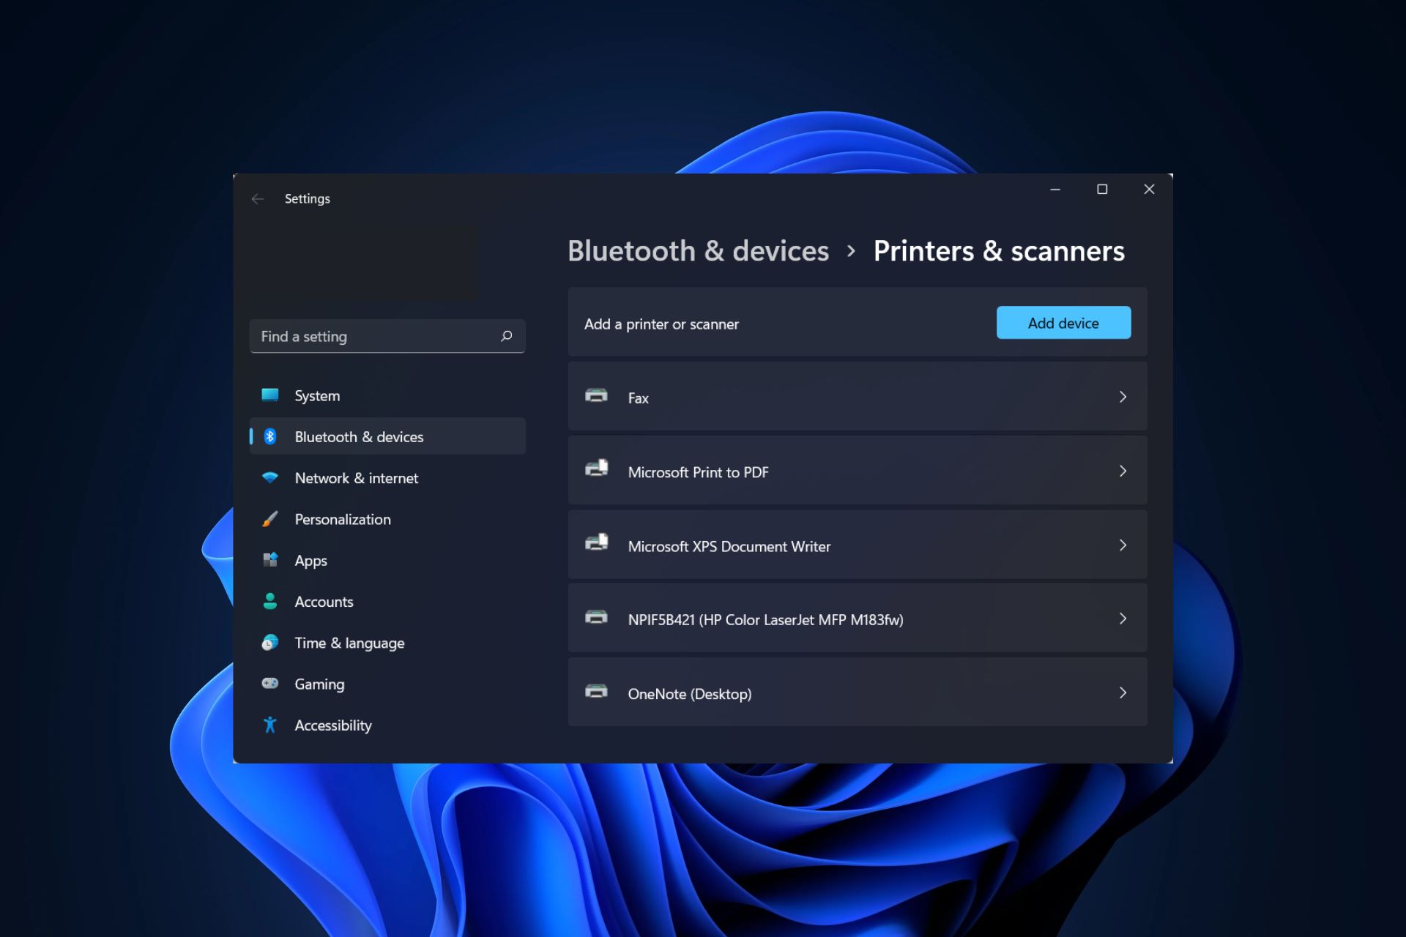Click the Network & internet icon
Viewport: 1406px width, 937px height.
point(270,477)
